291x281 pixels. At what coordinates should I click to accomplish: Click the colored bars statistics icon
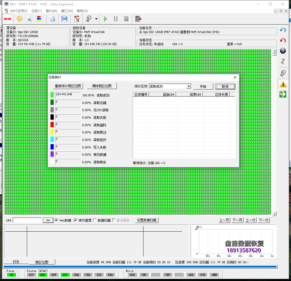tap(39, 19)
